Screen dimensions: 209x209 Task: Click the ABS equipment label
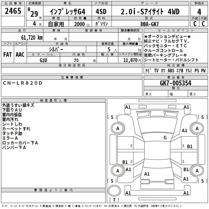click(x=171, y=70)
